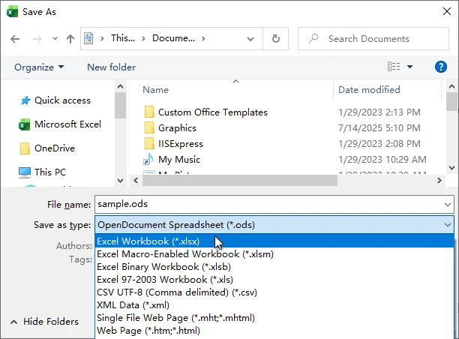This screenshot has width=459, height=339.
Task: Refresh the Documents folder view
Action: click(276, 39)
